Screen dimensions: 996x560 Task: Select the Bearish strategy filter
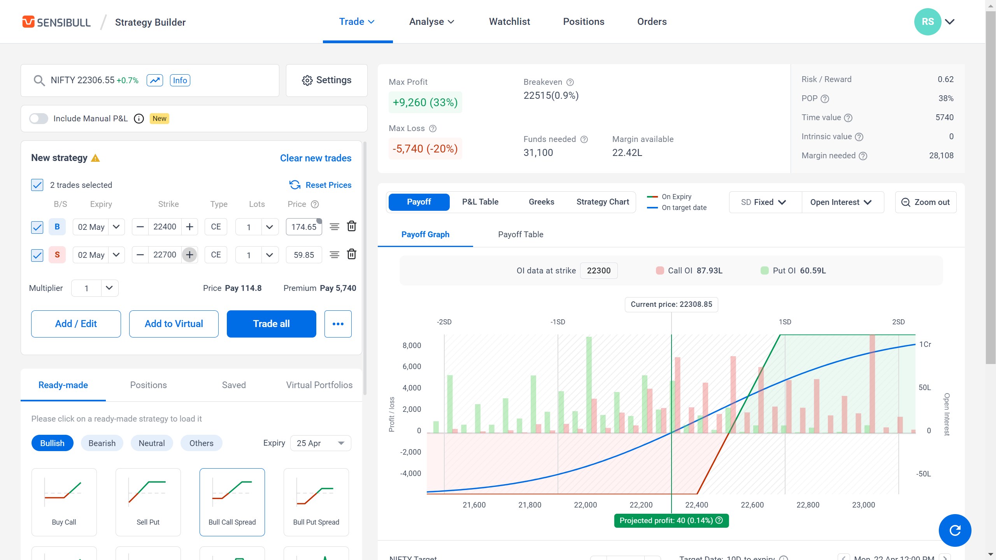pyautogui.click(x=102, y=443)
